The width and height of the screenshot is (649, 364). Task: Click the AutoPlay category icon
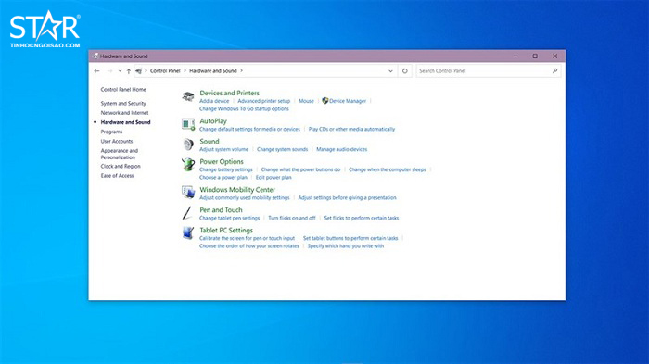tap(188, 124)
